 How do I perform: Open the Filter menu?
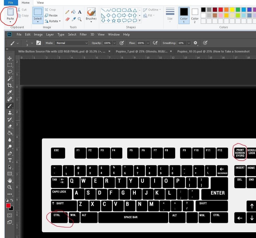click(x=83, y=34)
